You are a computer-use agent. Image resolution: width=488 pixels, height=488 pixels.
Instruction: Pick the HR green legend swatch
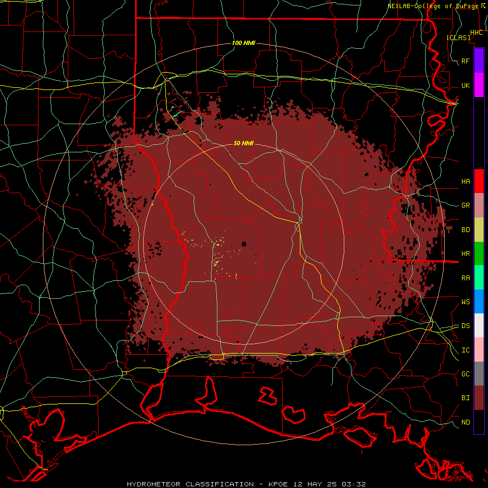[x=479, y=254]
